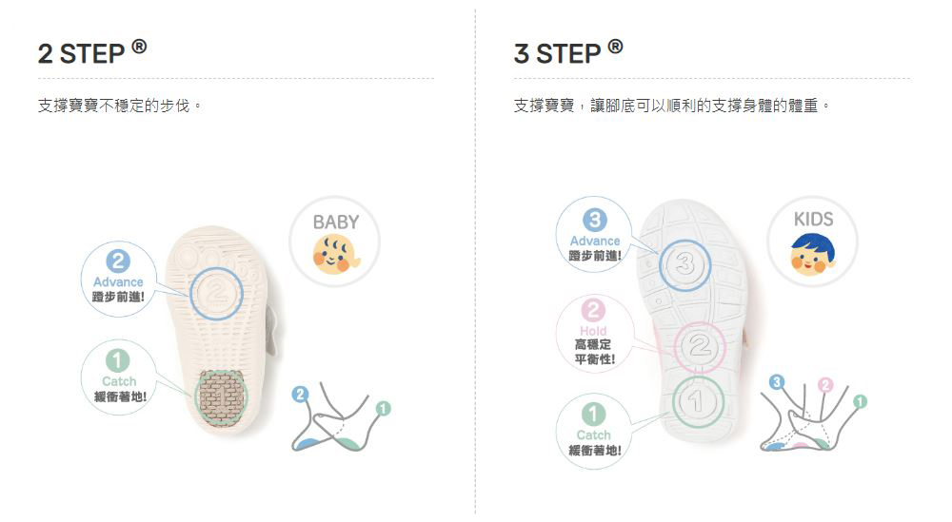The width and height of the screenshot is (952, 522).
Task: Click the green Catch bubble on the kids shoe
Action: point(594,431)
